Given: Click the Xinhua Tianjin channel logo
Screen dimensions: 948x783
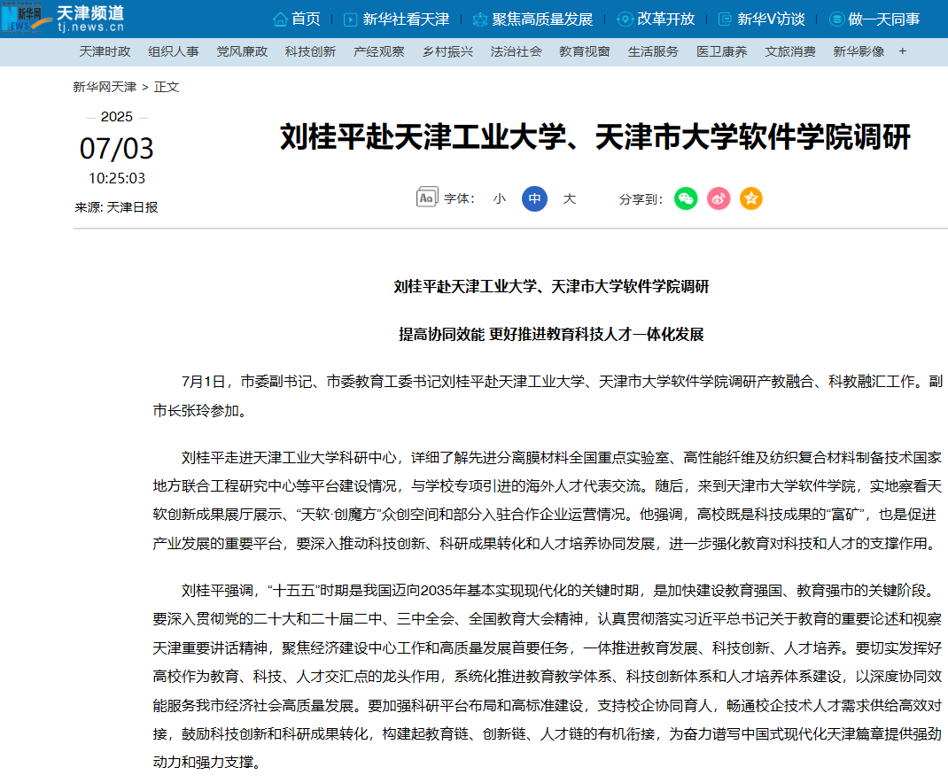Looking at the screenshot, I should point(63,18).
